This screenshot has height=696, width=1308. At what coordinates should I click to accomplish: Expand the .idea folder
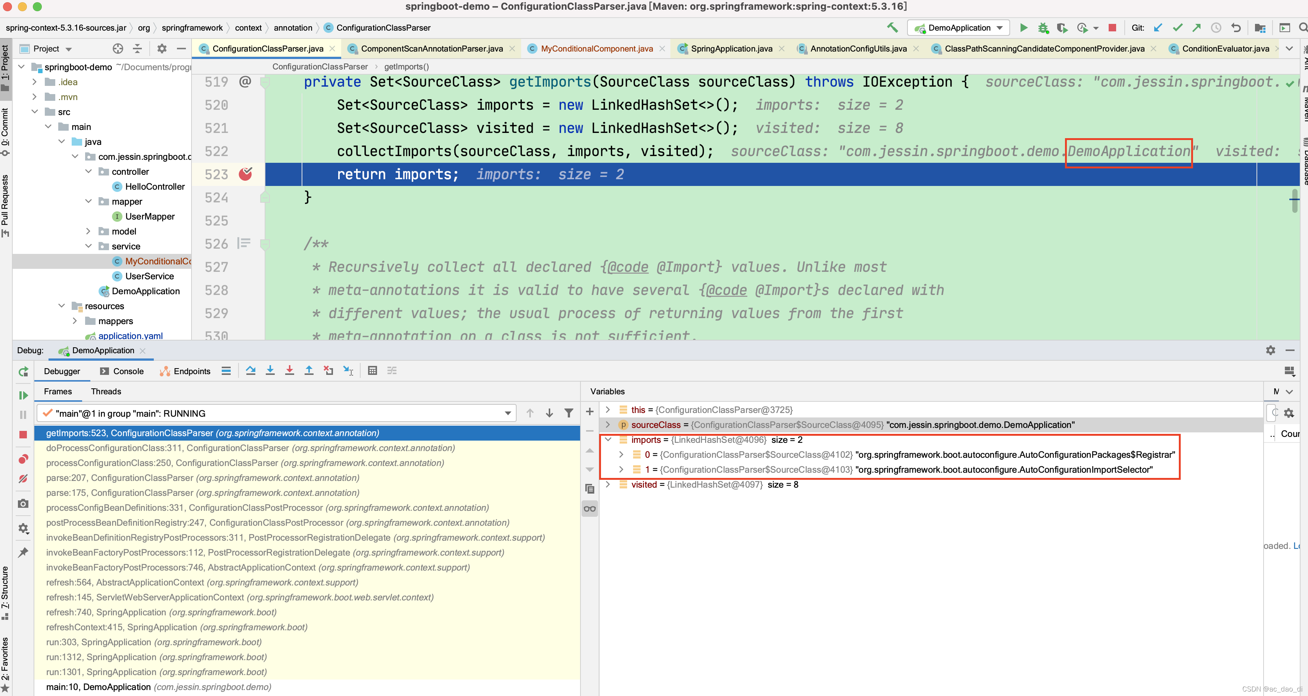(34, 82)
